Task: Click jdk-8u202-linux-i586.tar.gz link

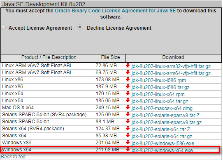Action: pos(160,87)
